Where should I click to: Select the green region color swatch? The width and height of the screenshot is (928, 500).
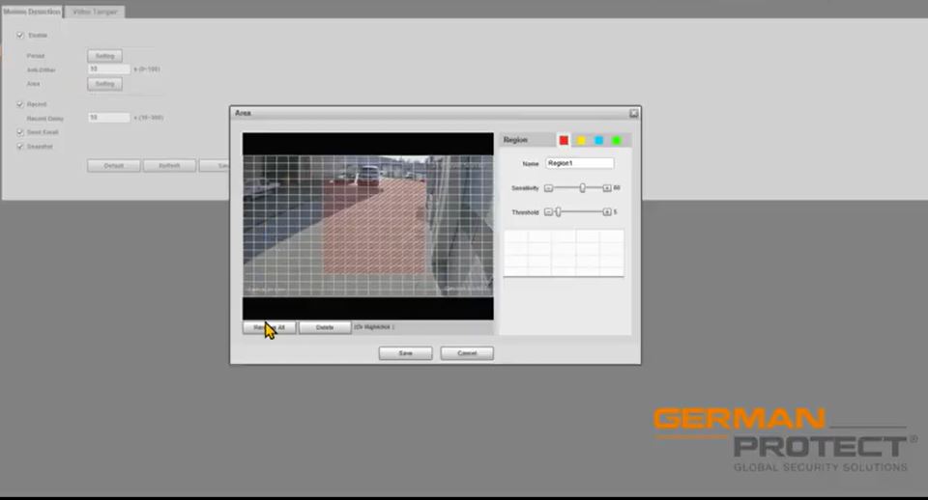616,140
